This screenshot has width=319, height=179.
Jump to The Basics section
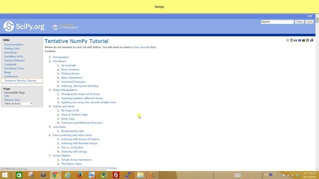coord(59,61)
